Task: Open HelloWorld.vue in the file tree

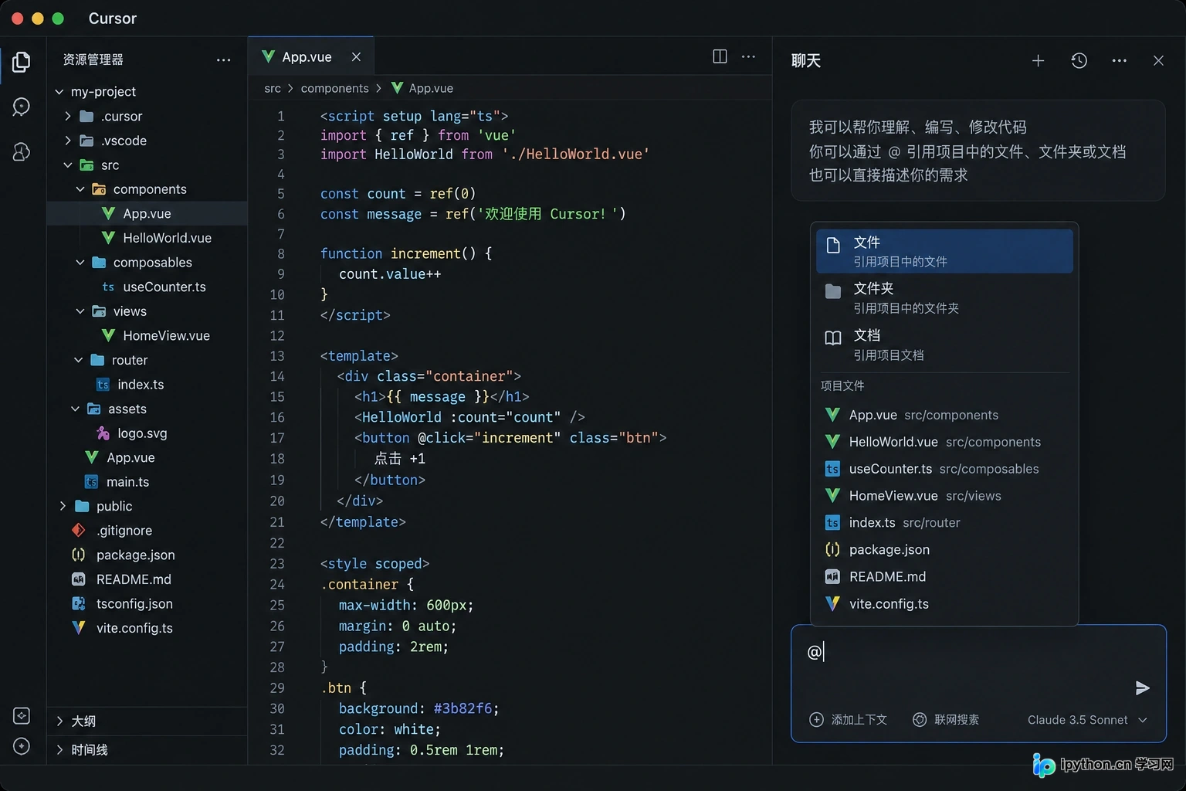Action: pyautogui.click(x=147, y=238)
